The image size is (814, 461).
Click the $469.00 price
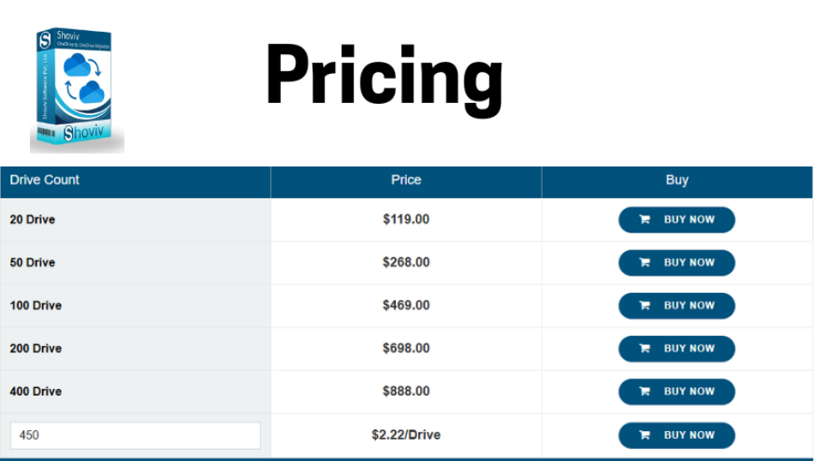(x=406, y=306)
